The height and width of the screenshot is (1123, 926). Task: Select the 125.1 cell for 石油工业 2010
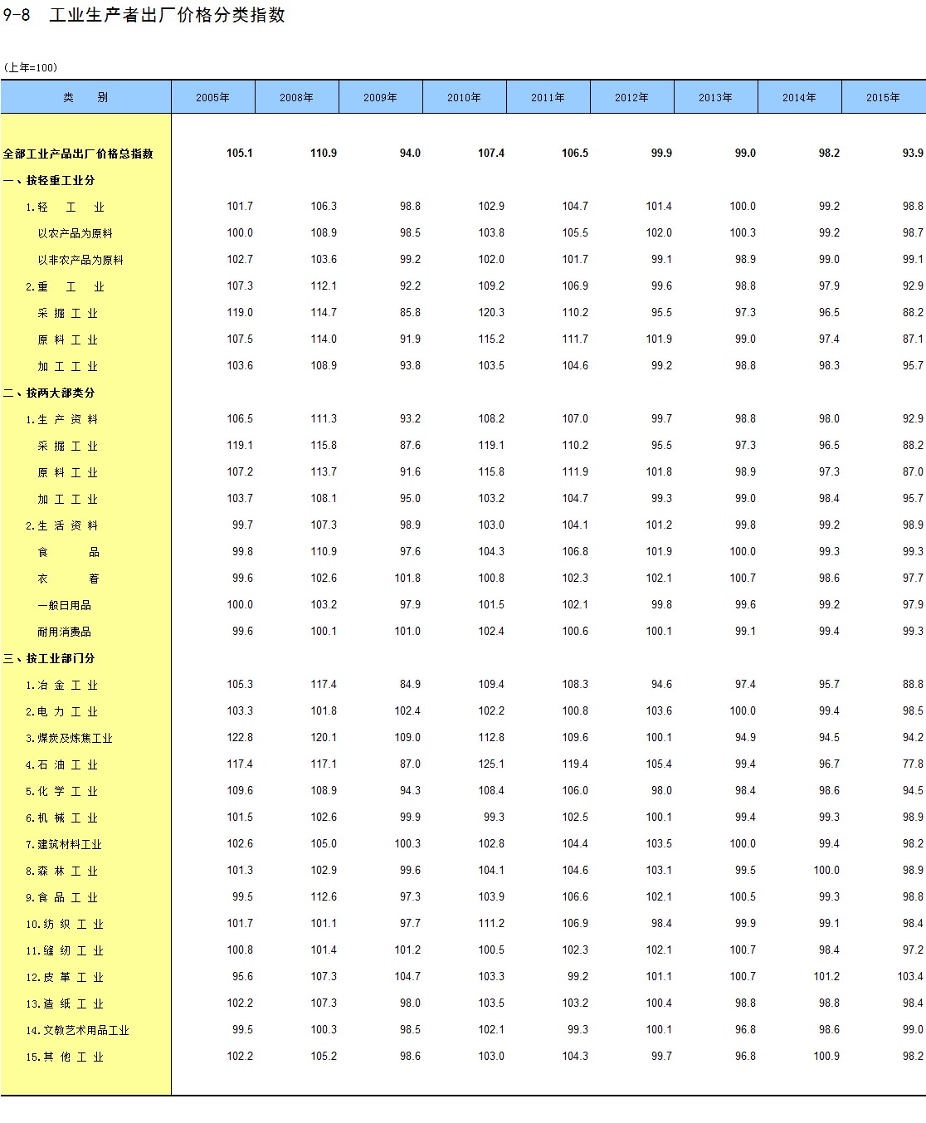tap(490, 764)
